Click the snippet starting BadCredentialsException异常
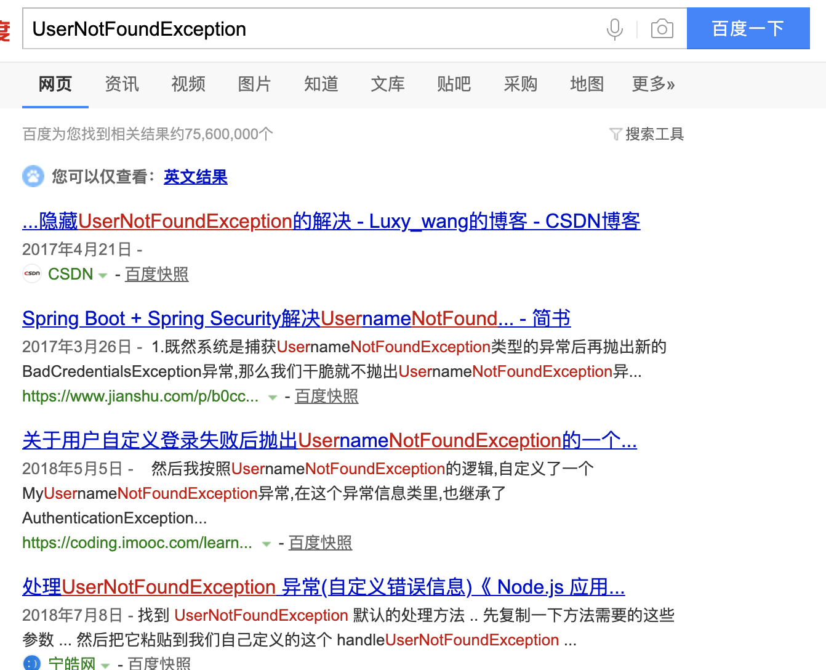The height and width of the screenshot is (670, 826). tap(332, 371)
